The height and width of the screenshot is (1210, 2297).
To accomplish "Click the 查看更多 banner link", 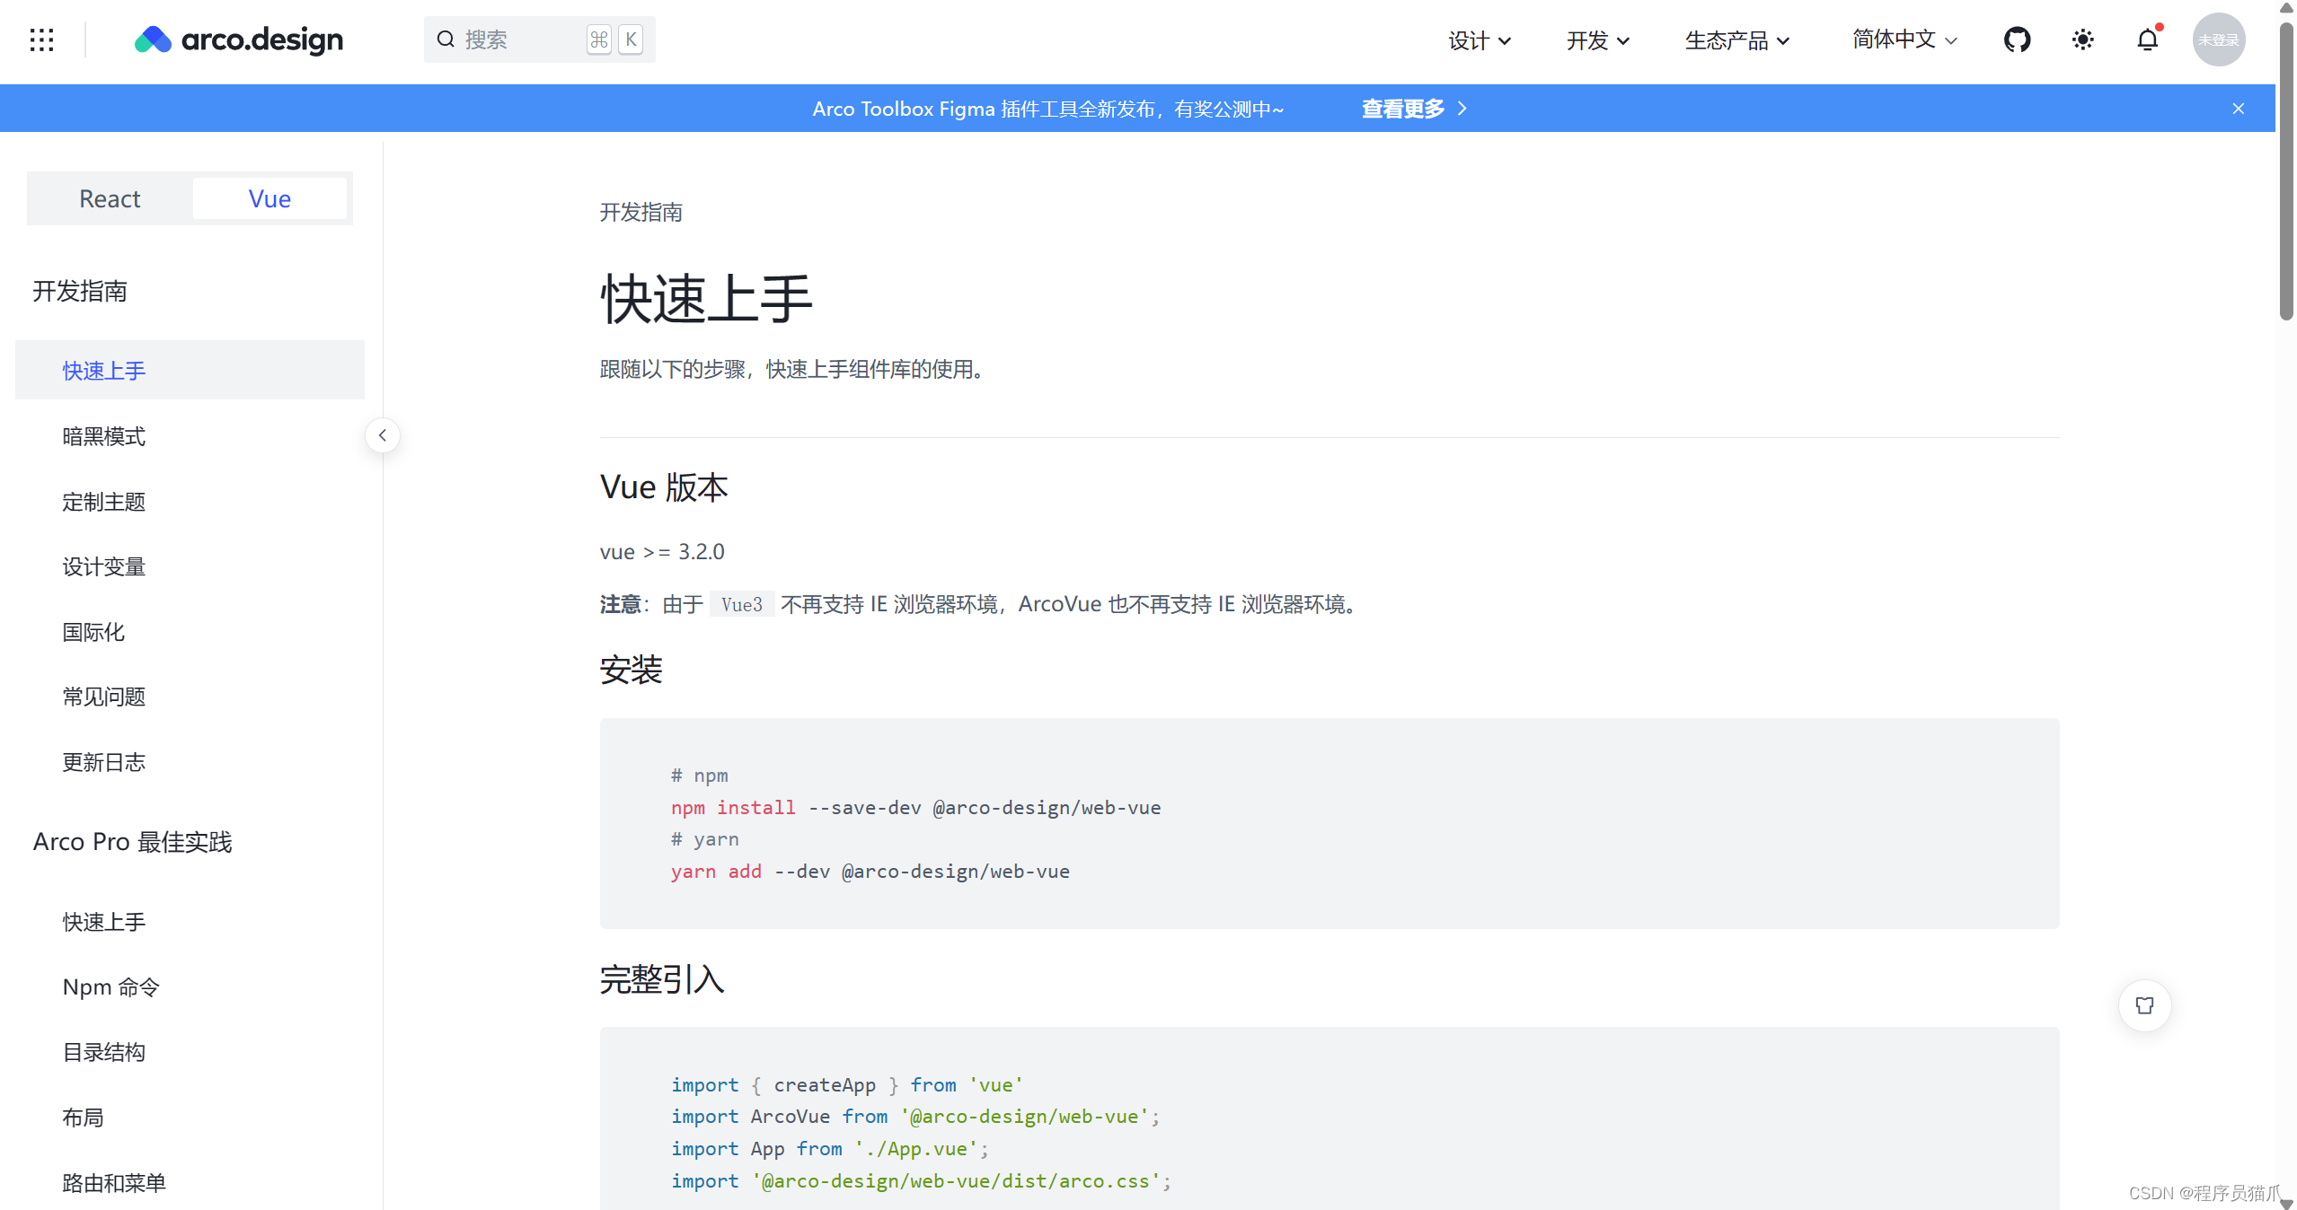I will point(1402,109).
